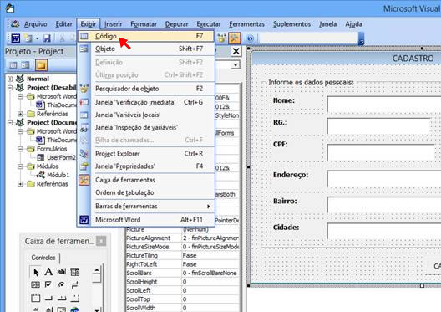Click the toolbox scrollbar up arrow

point(97,270)
